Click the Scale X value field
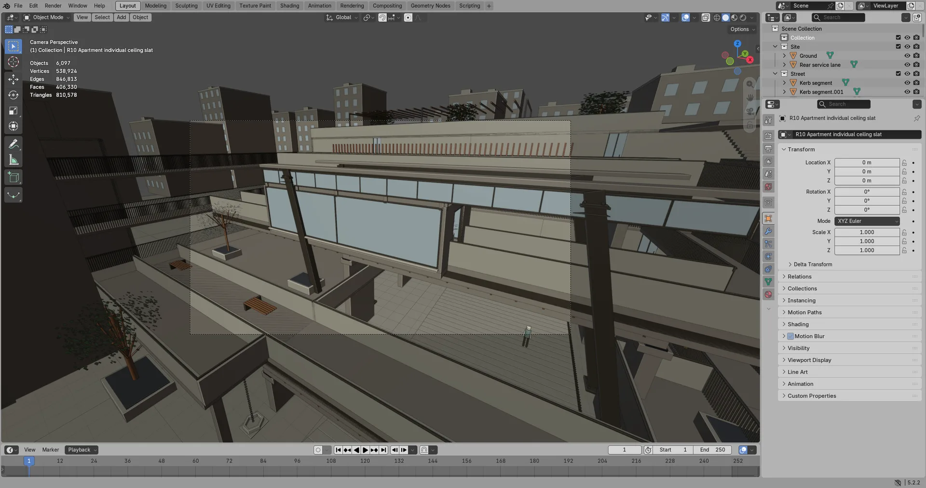 pyautogui.click(x=867, y=232)
